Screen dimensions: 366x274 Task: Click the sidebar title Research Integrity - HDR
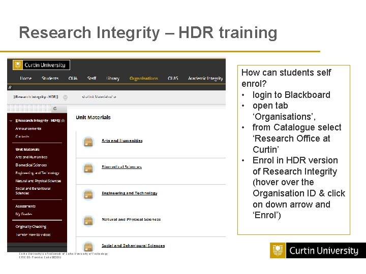click(38, 120)
